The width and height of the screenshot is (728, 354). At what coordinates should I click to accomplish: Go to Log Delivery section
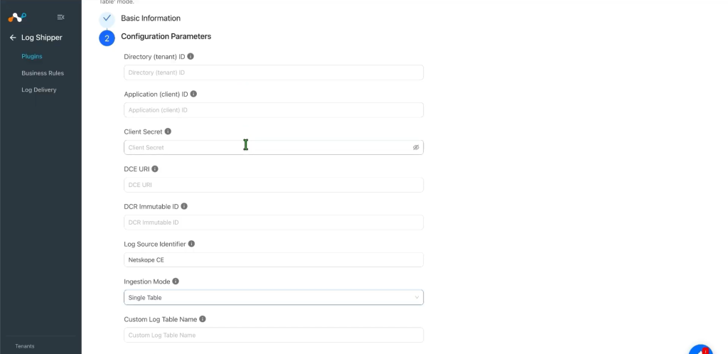point(39,90)
